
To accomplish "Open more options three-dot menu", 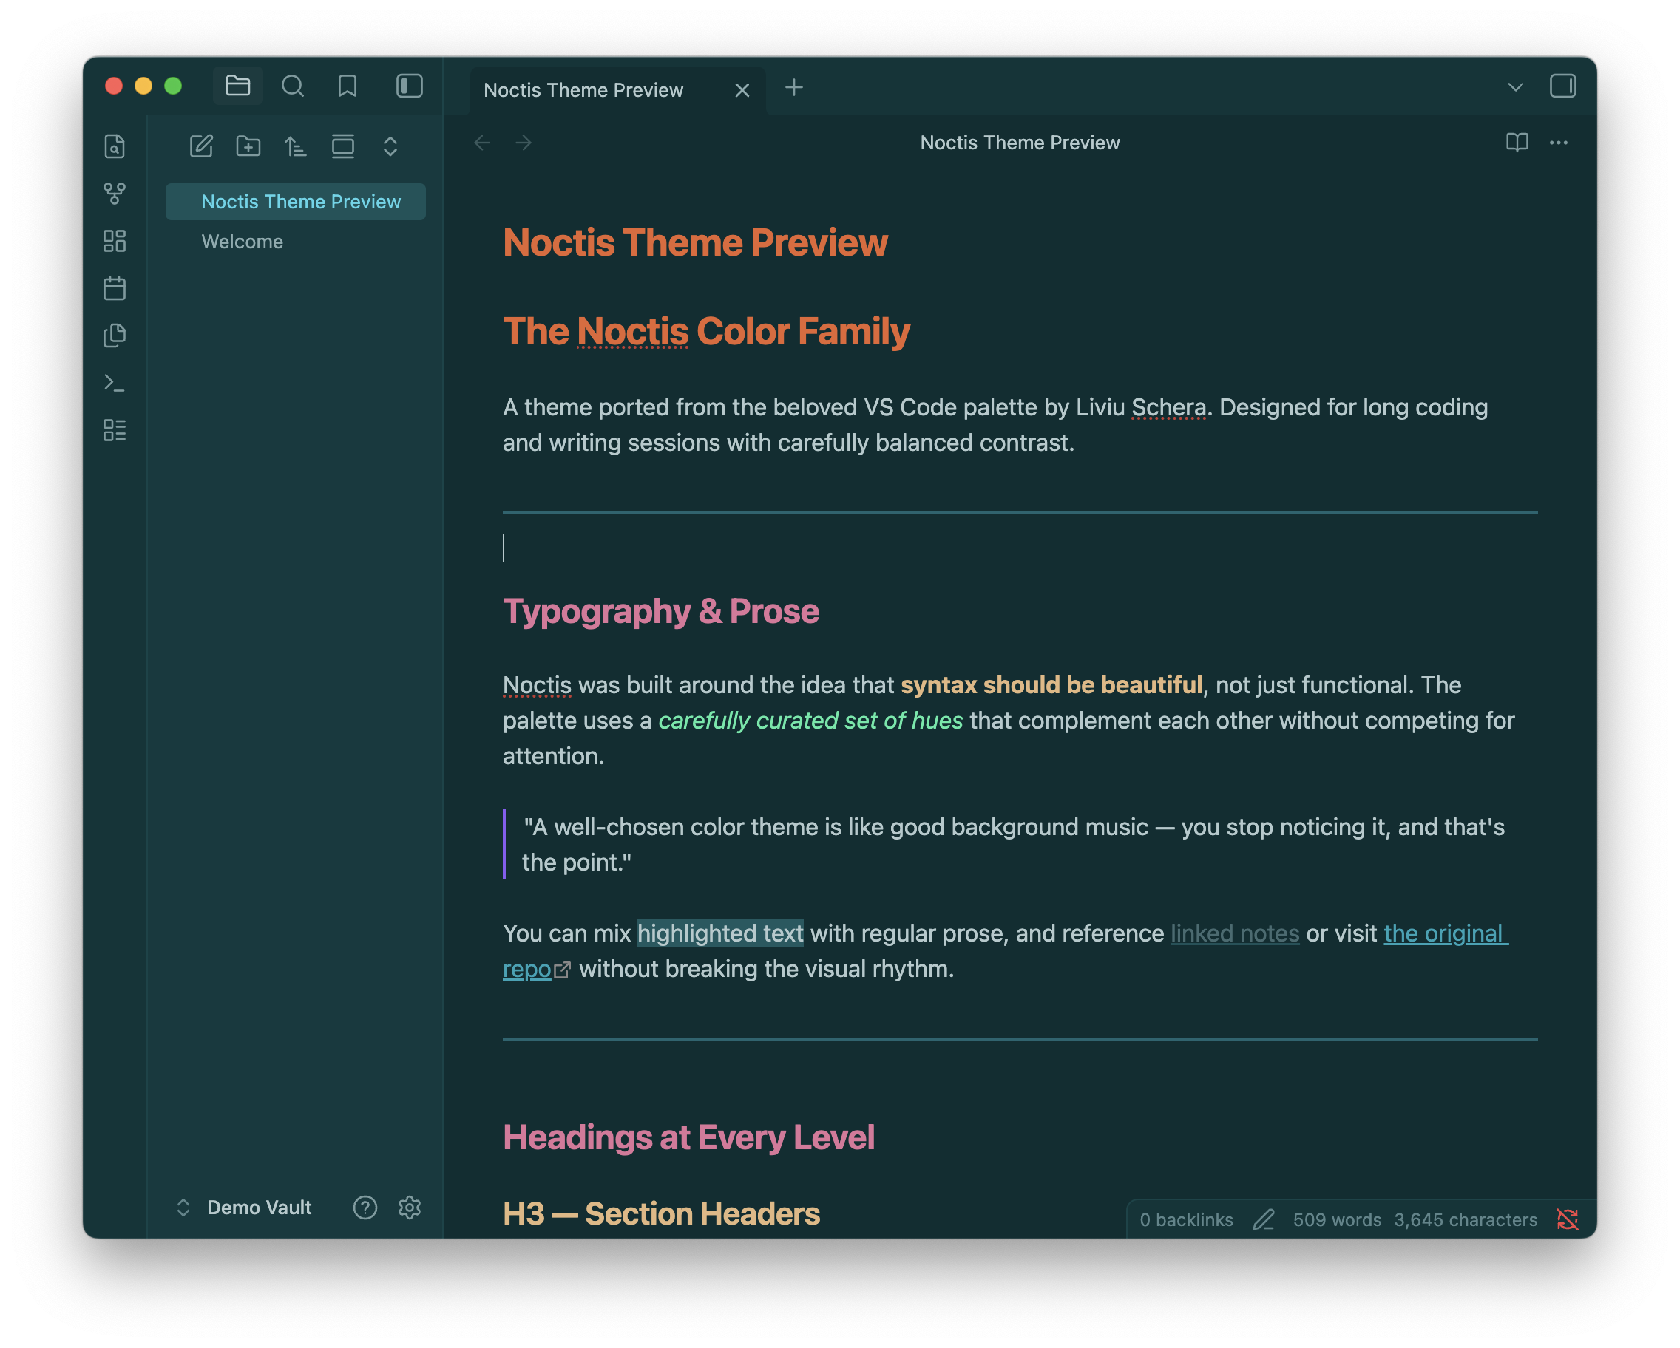I will pyautogui.click(x=1559, y=143).
